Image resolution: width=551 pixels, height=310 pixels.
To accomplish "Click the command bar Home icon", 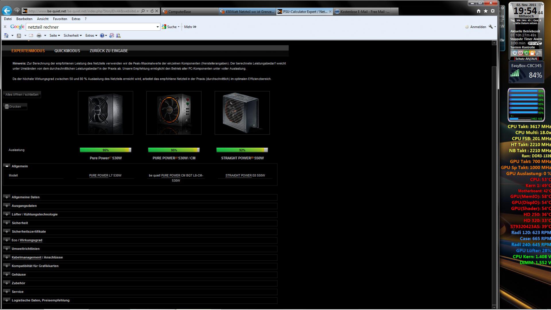I will pyautogui.click(x=6, y=36).
